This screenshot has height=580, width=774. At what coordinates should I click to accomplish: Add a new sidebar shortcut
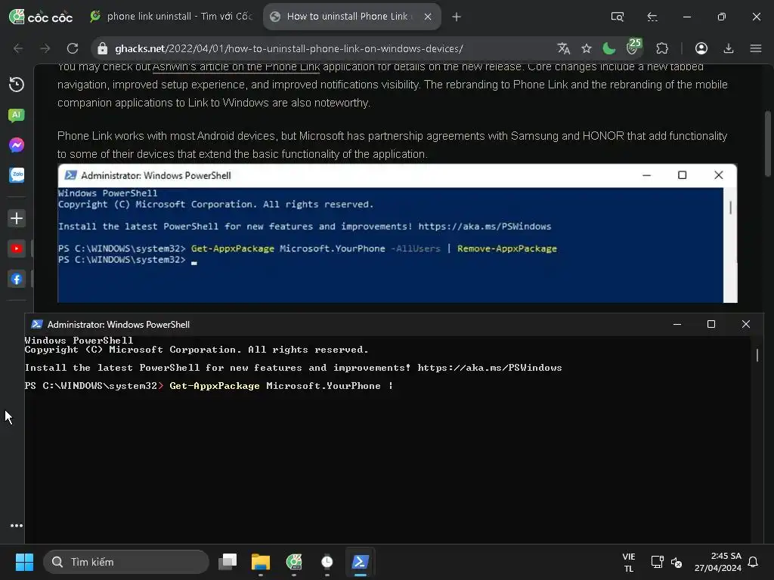(x=17, y=218)
